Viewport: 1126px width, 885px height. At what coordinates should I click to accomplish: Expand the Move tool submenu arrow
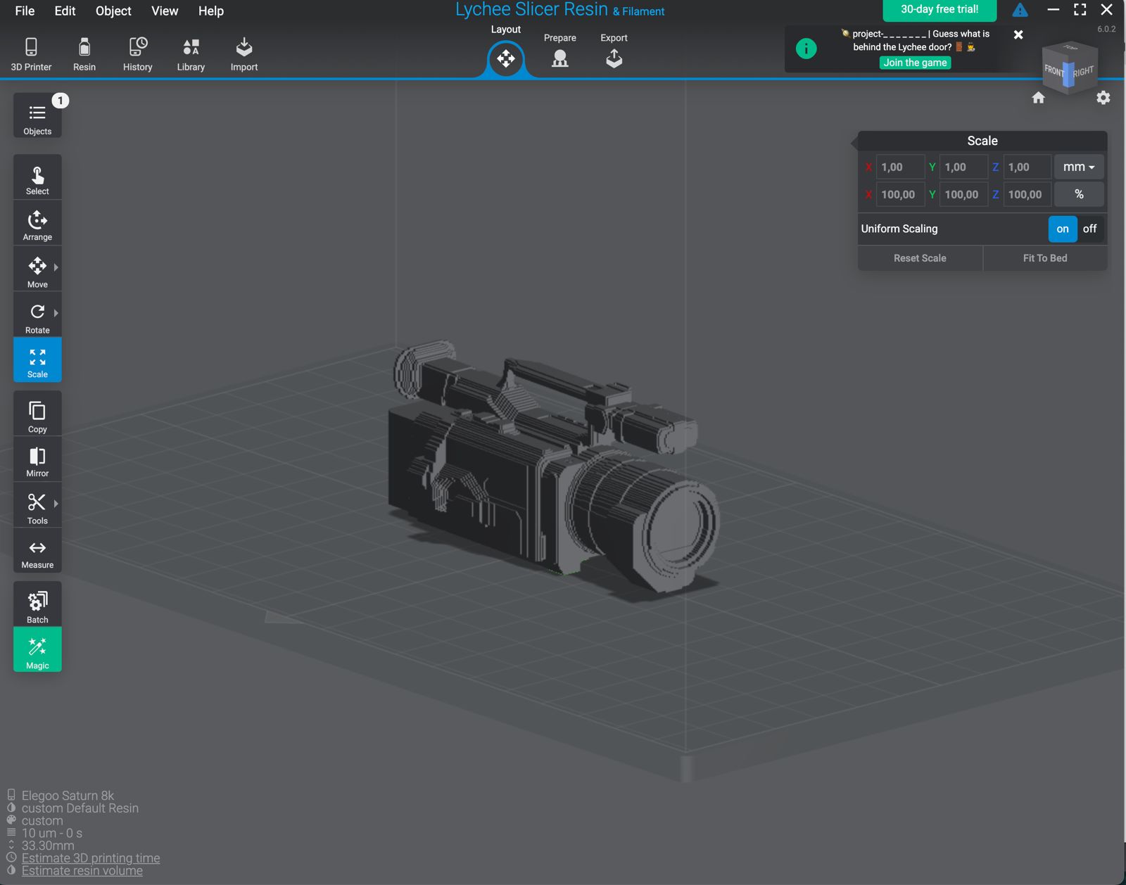coord(56,267)
